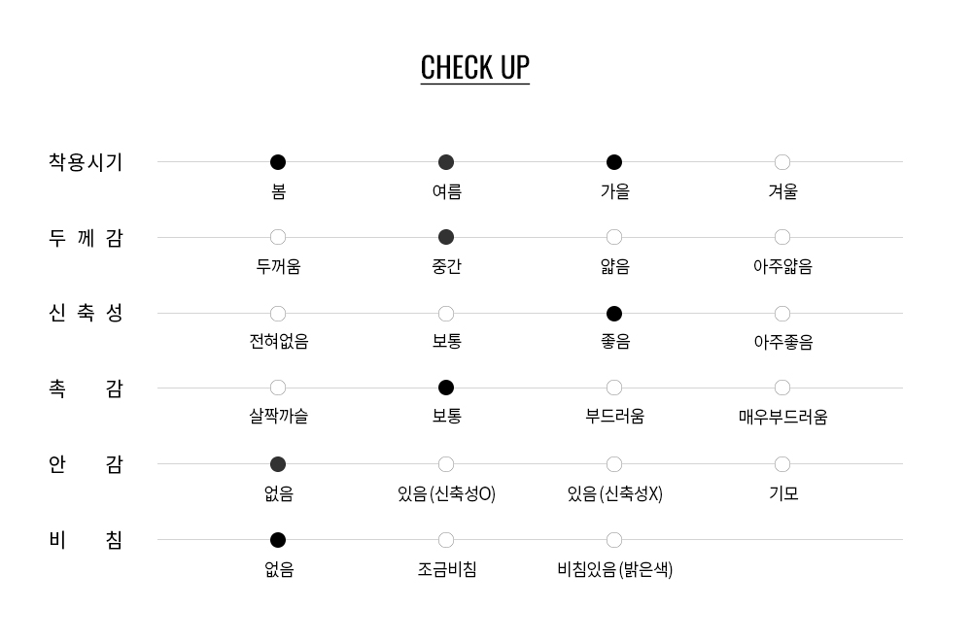Pick the 가을 filled dot
This screenshot has height=642, width=972.
click(613, 162)
